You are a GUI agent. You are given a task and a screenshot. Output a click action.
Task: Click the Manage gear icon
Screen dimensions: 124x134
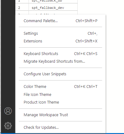pyautogui.click(x=8, y=126)
